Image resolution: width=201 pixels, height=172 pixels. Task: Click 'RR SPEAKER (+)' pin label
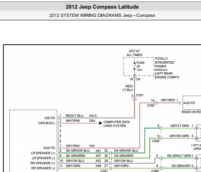[43, 163]
